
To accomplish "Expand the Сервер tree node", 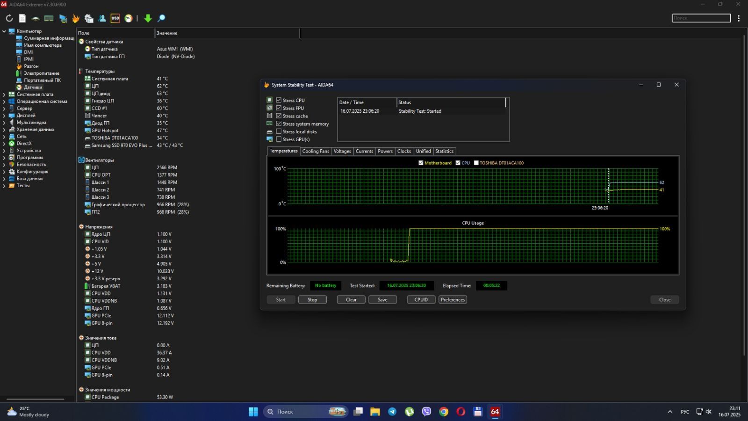I will 4,109.
